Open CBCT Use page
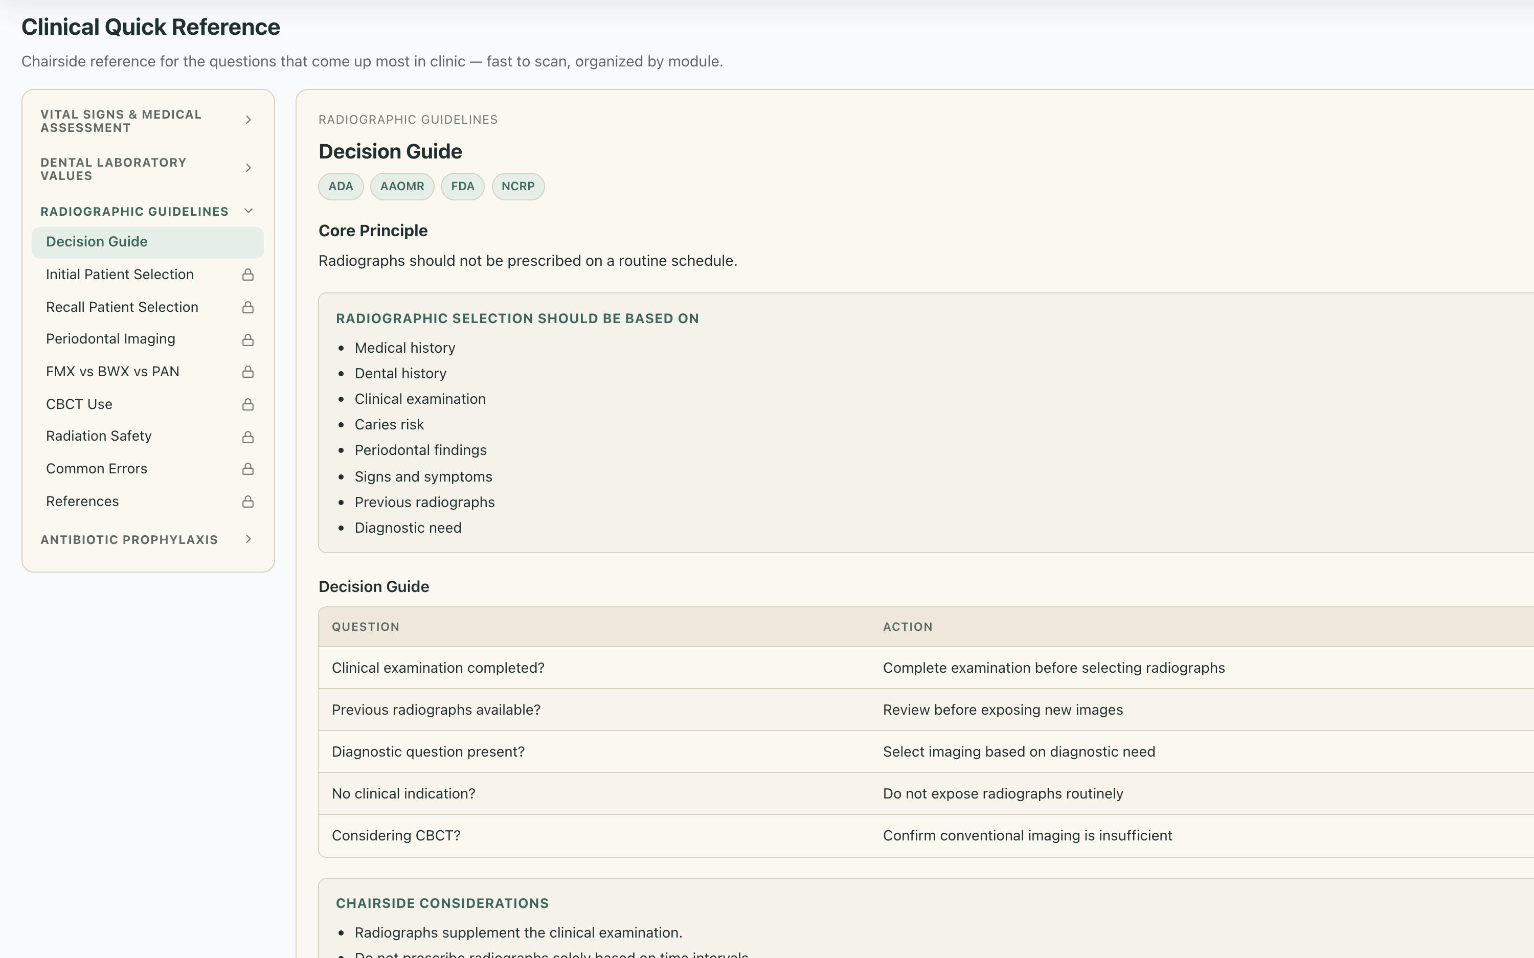This screenshot has width=1534, height=958. (148, 404)
